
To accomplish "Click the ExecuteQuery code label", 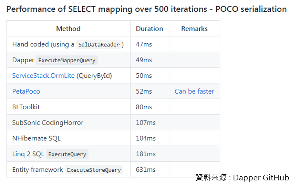I will point(67,154).
